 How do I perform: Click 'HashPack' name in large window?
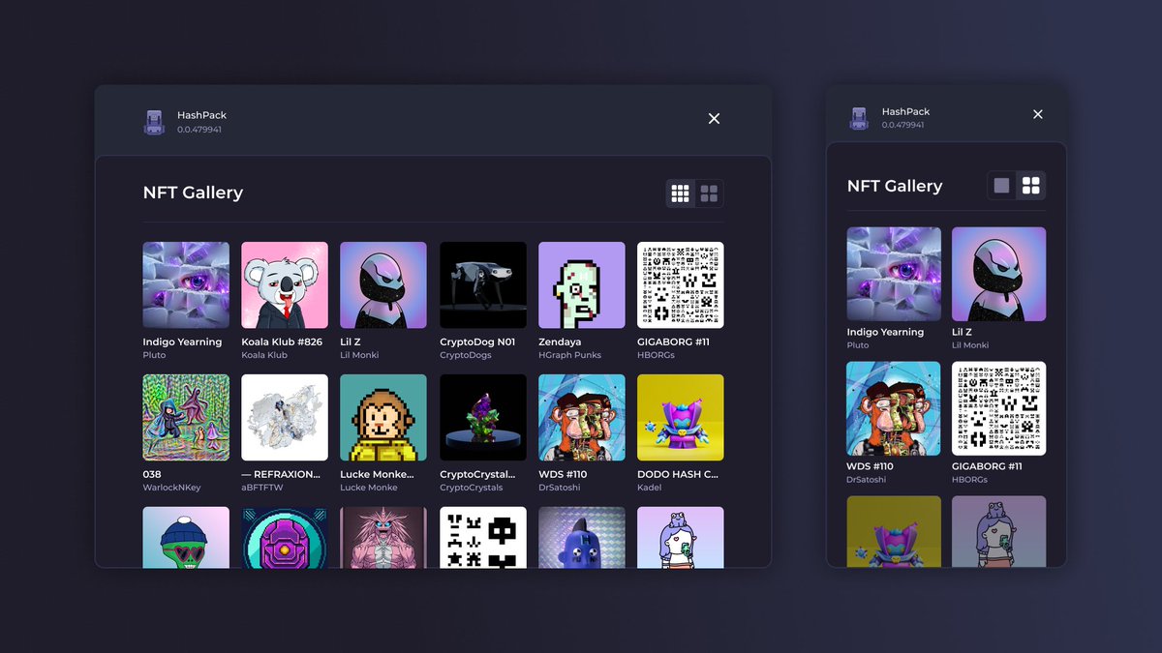click(x=201, y=115)
